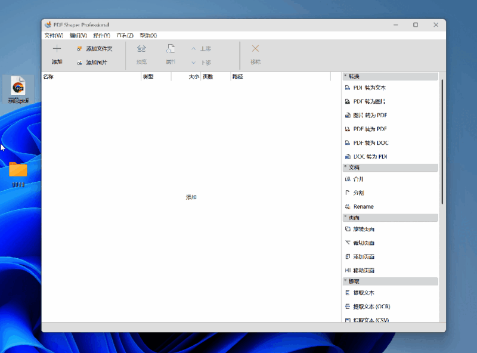
Task: Select the PDF file icon on desktop
Action: click(18, 89)
